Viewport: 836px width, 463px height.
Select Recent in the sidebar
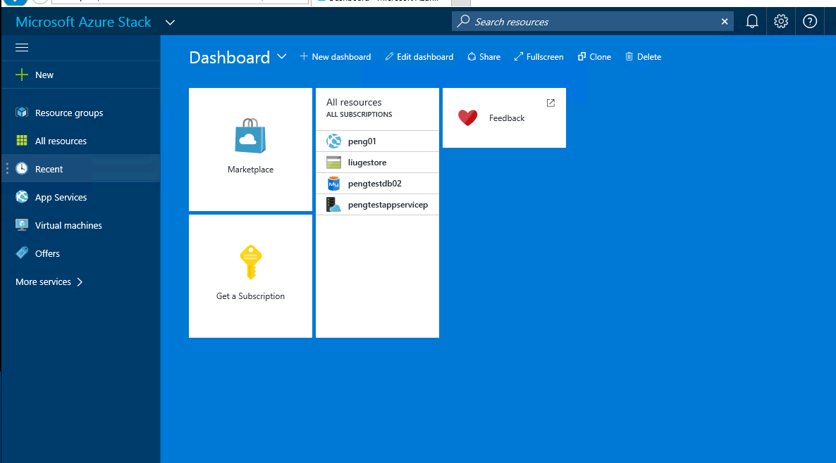pos(80,169)
